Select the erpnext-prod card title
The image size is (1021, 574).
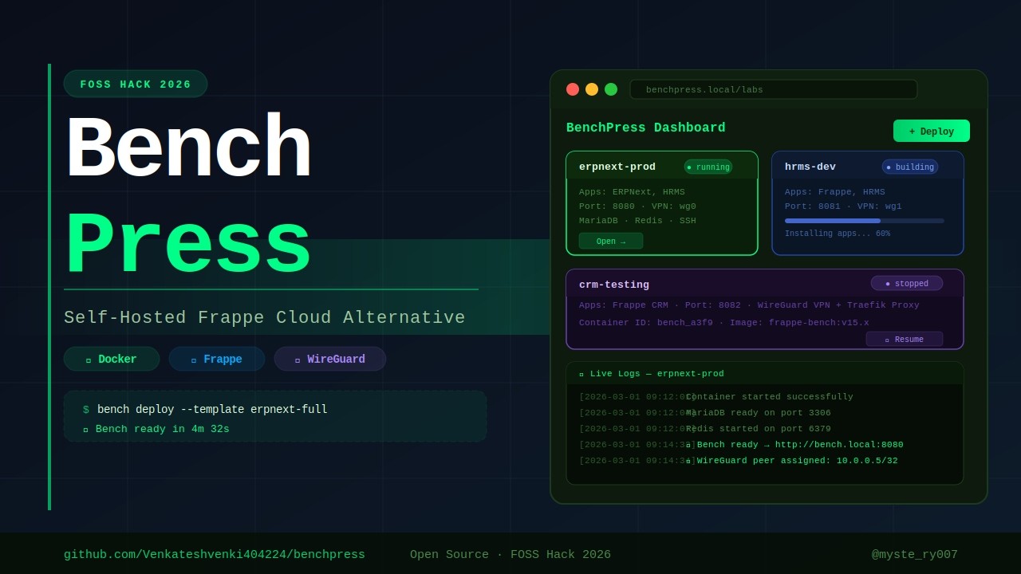tap(617, 167)
